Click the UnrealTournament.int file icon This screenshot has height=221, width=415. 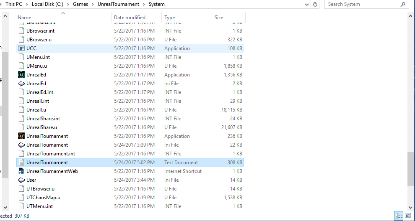point(21,153)
